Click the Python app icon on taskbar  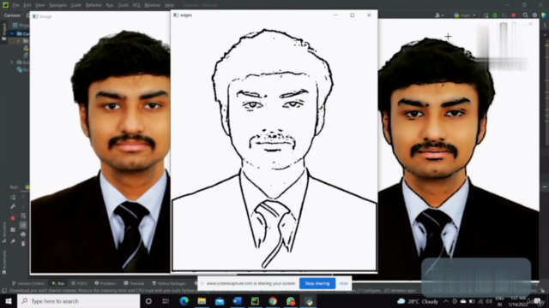click(x=309, y=301)
